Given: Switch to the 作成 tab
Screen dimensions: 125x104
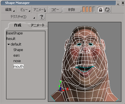Looking at the screenshot, I should point(18,25).
